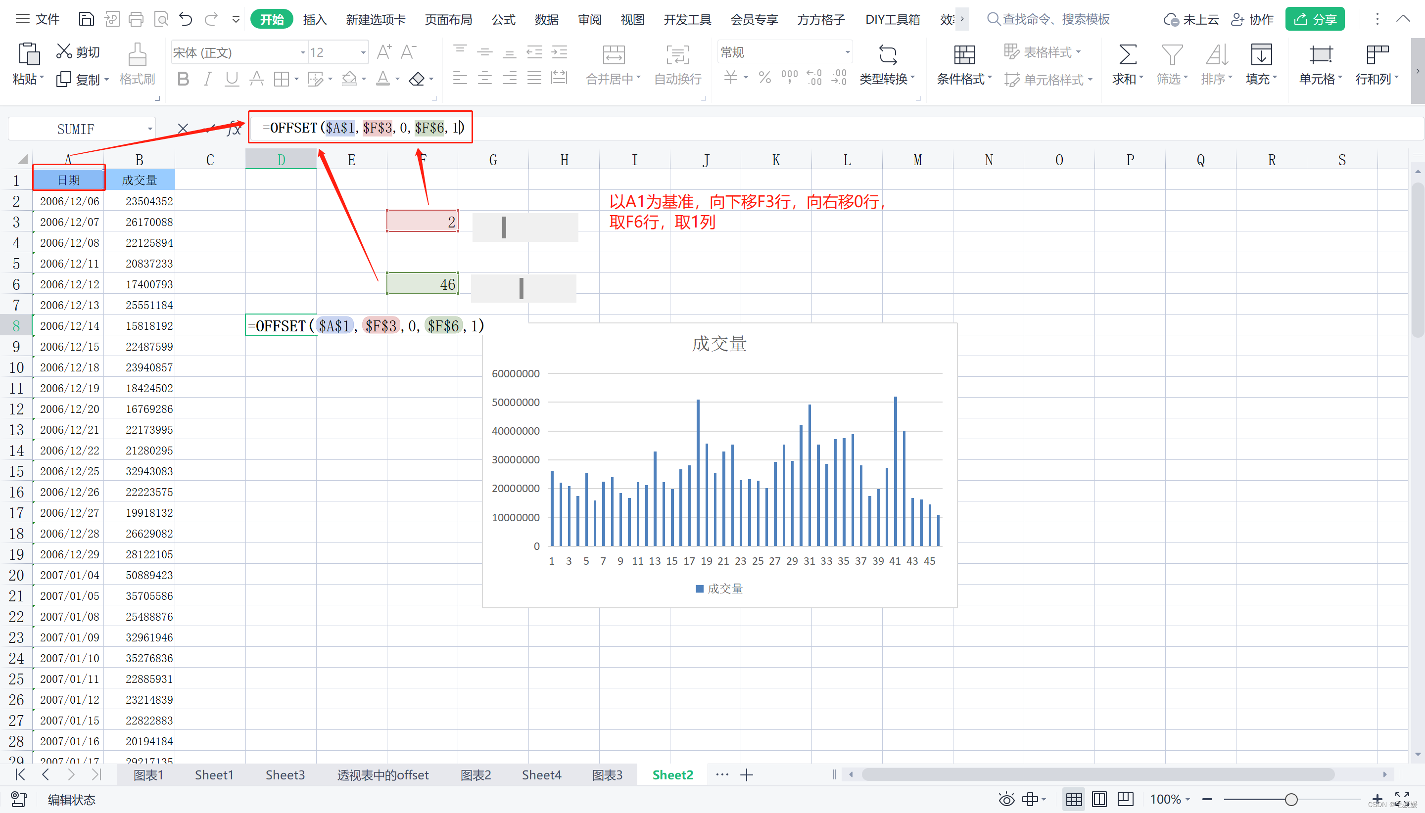Screen dimensions: 1425x813
Task: Click the Sum (求和) sigma icon
Action: tap(1127, 55)
